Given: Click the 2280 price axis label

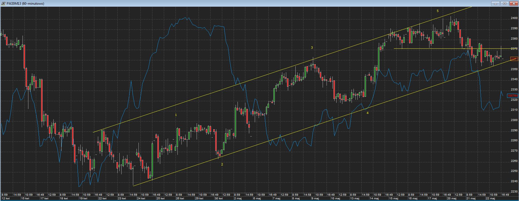Looking at the screenshot, I should pos(514,140).
